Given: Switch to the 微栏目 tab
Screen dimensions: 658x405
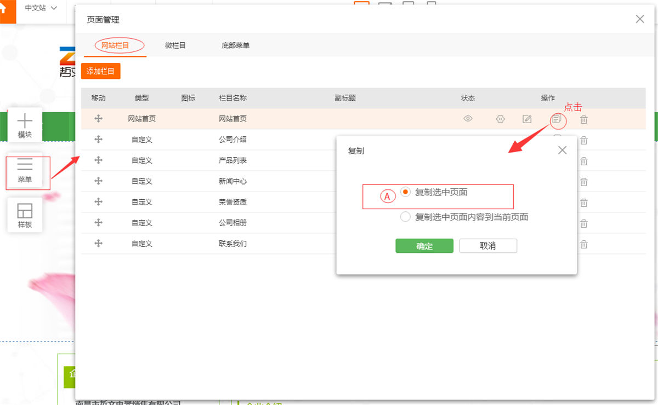Looking at the screenshot, I should click(x=175, y=45).
